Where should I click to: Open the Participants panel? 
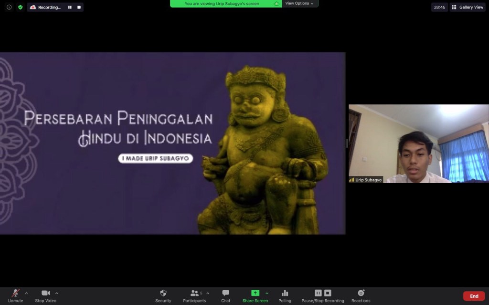pyautogui.click(x=194, y=295)
